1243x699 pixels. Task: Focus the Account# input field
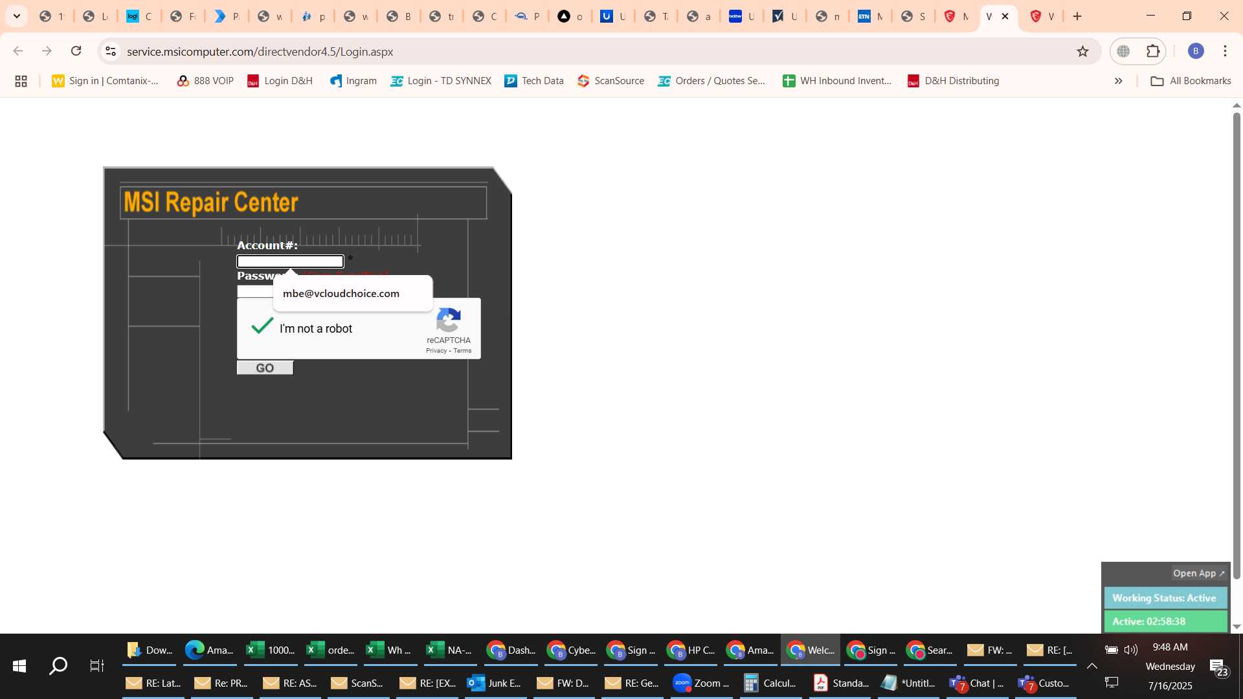click(290, 261)
